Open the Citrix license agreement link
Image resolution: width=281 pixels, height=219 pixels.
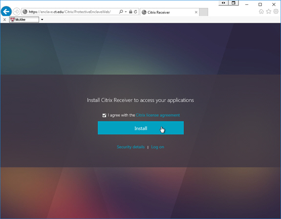[x=158, y=115]
